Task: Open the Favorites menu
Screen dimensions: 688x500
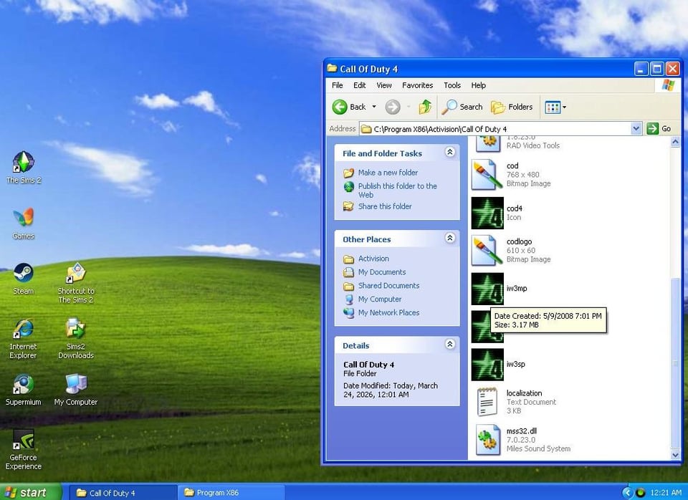Action: coord(417,85)
